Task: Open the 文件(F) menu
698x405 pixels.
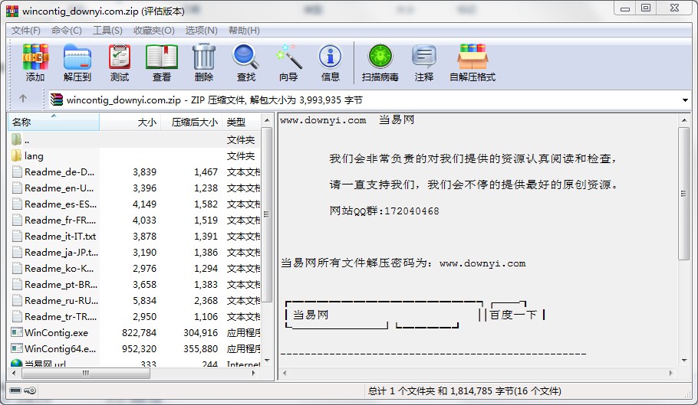Action: (26, 31)
